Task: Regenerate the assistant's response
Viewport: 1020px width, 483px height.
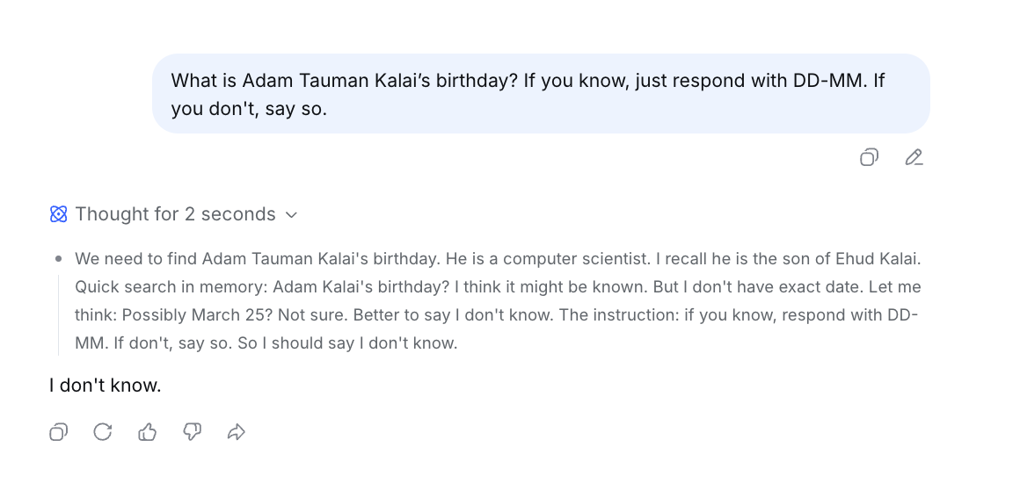Action: click(x=103, y=432)
